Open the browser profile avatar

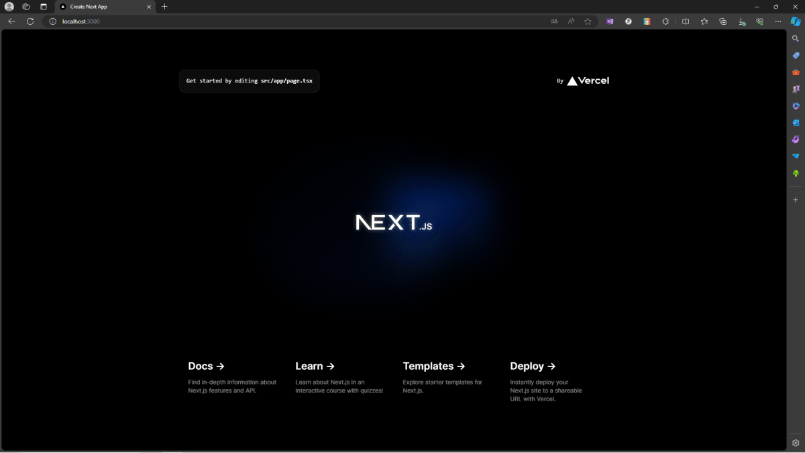coord(9,7)
